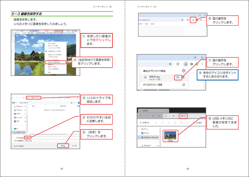
Task: Open the view options dropdown in save dialog toolbar
Action: (x=72, y=103)
